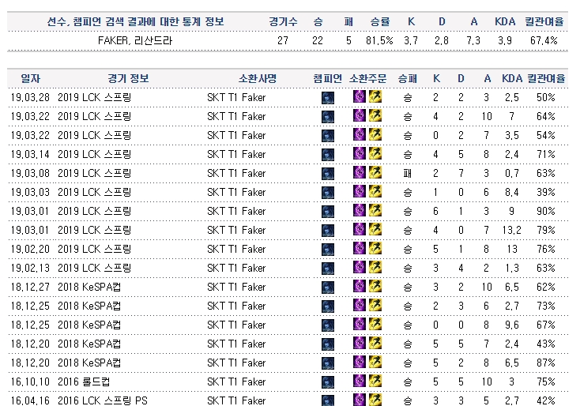Click date cell 19.03.28
Image resolution: width=580 pixels, height=406 pixels.
click(30, 98)
